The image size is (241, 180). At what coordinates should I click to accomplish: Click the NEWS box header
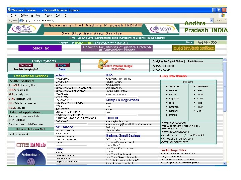[188, 82]
